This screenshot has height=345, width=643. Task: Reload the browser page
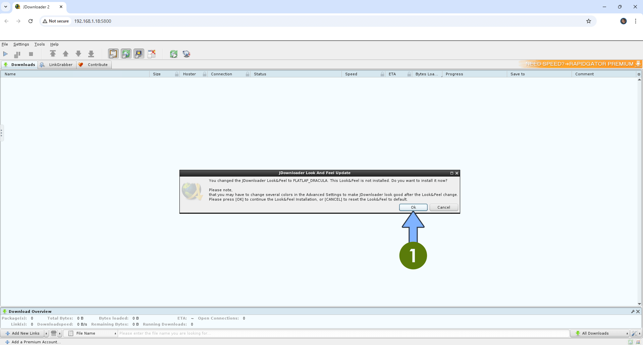(31, 21)
